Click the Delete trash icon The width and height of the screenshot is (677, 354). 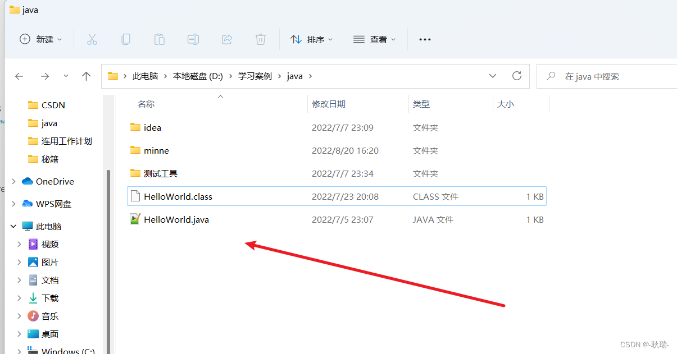(261, 39)
